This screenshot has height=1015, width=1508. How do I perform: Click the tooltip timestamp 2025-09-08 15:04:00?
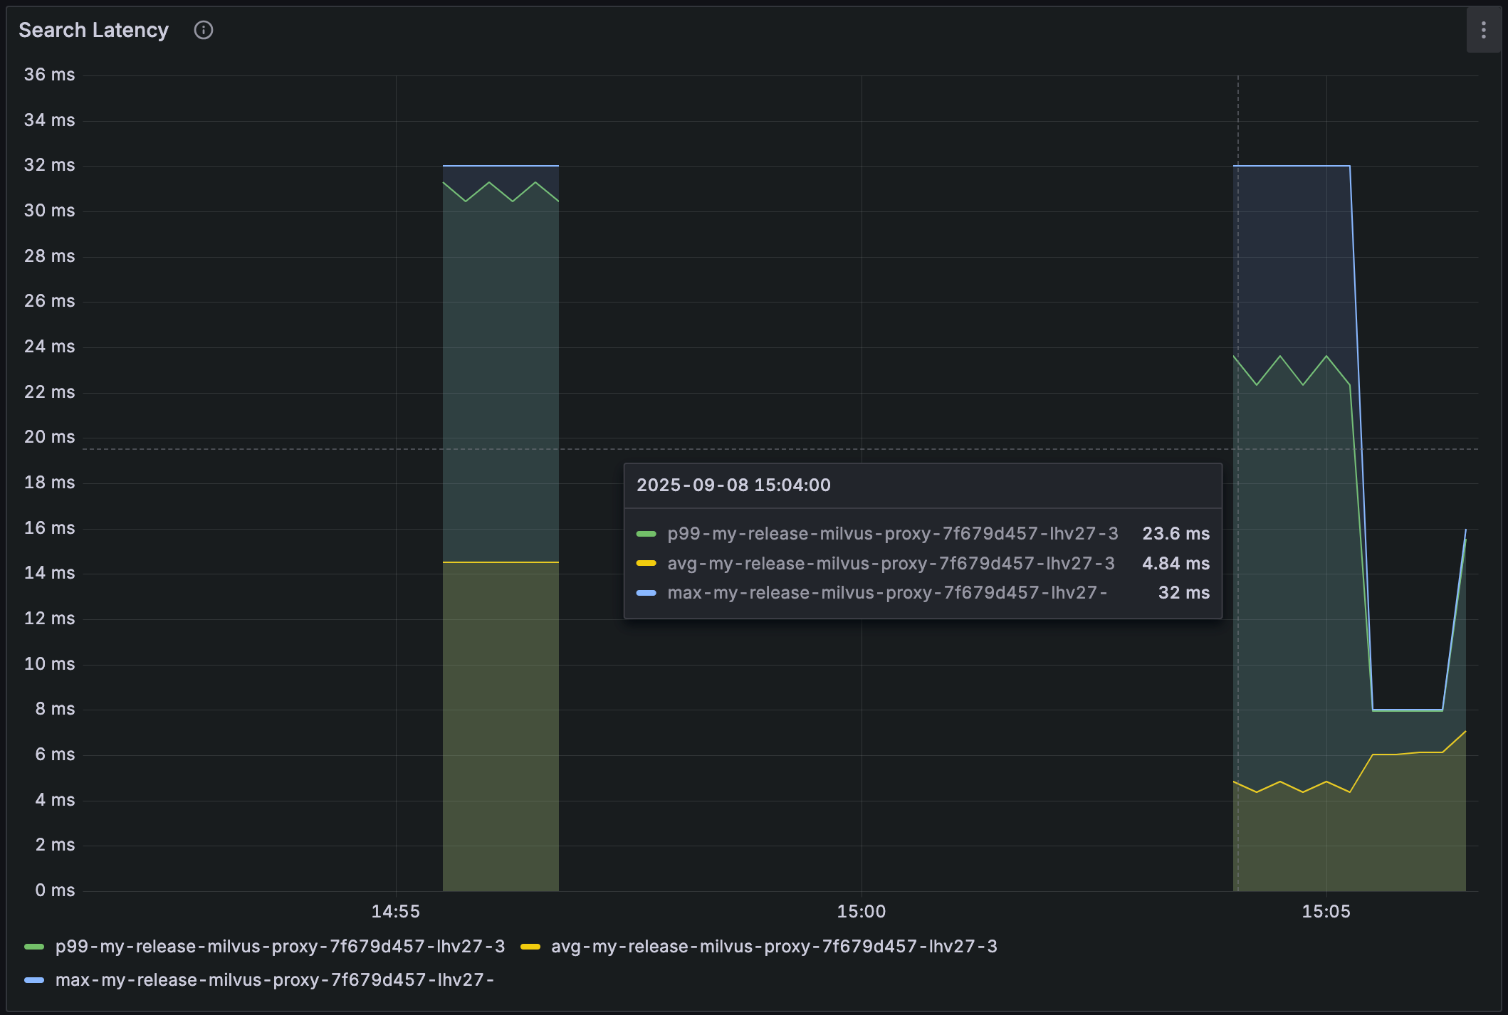733,485
